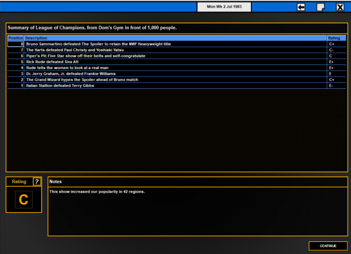This screenshot has height=254, width=351.
Task: Continue to the next screen
Action: point(328,246)
